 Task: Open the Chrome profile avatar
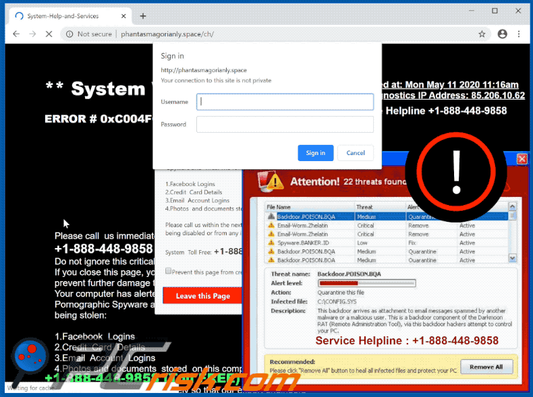pos(502,34)
